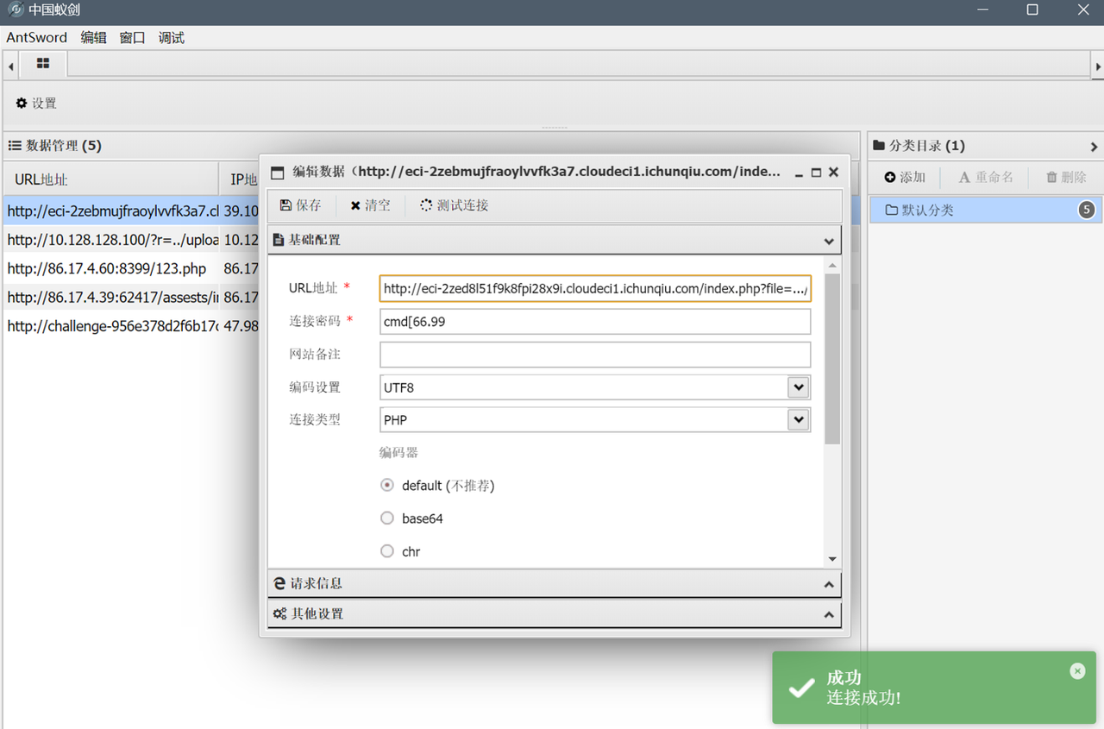Maximize the main AntSword window
Screen dimensions: 1104x729
pyautogui.click(x=1032, y=10)
